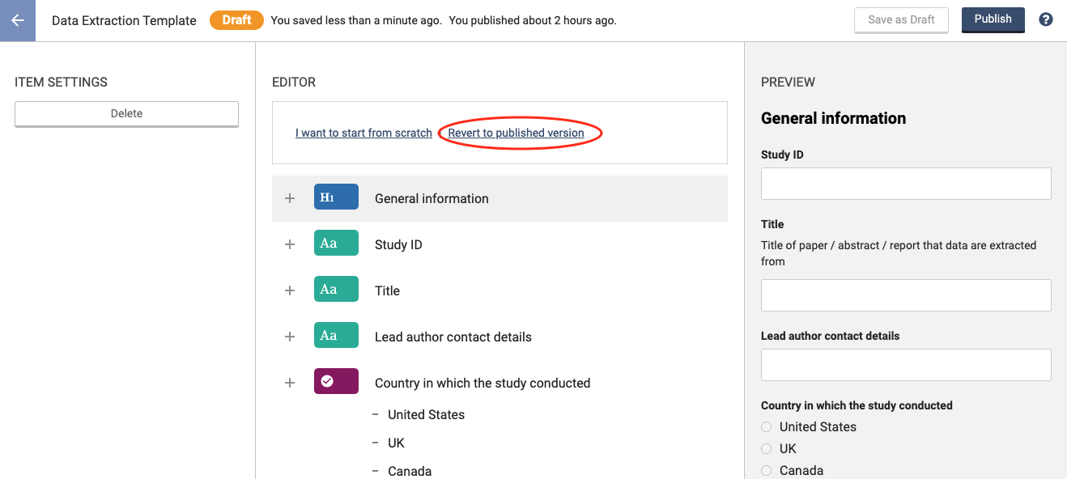The height and width of the screenshot is (479, 1067).
Task: Select the United States option in editor
Action: 426,414
